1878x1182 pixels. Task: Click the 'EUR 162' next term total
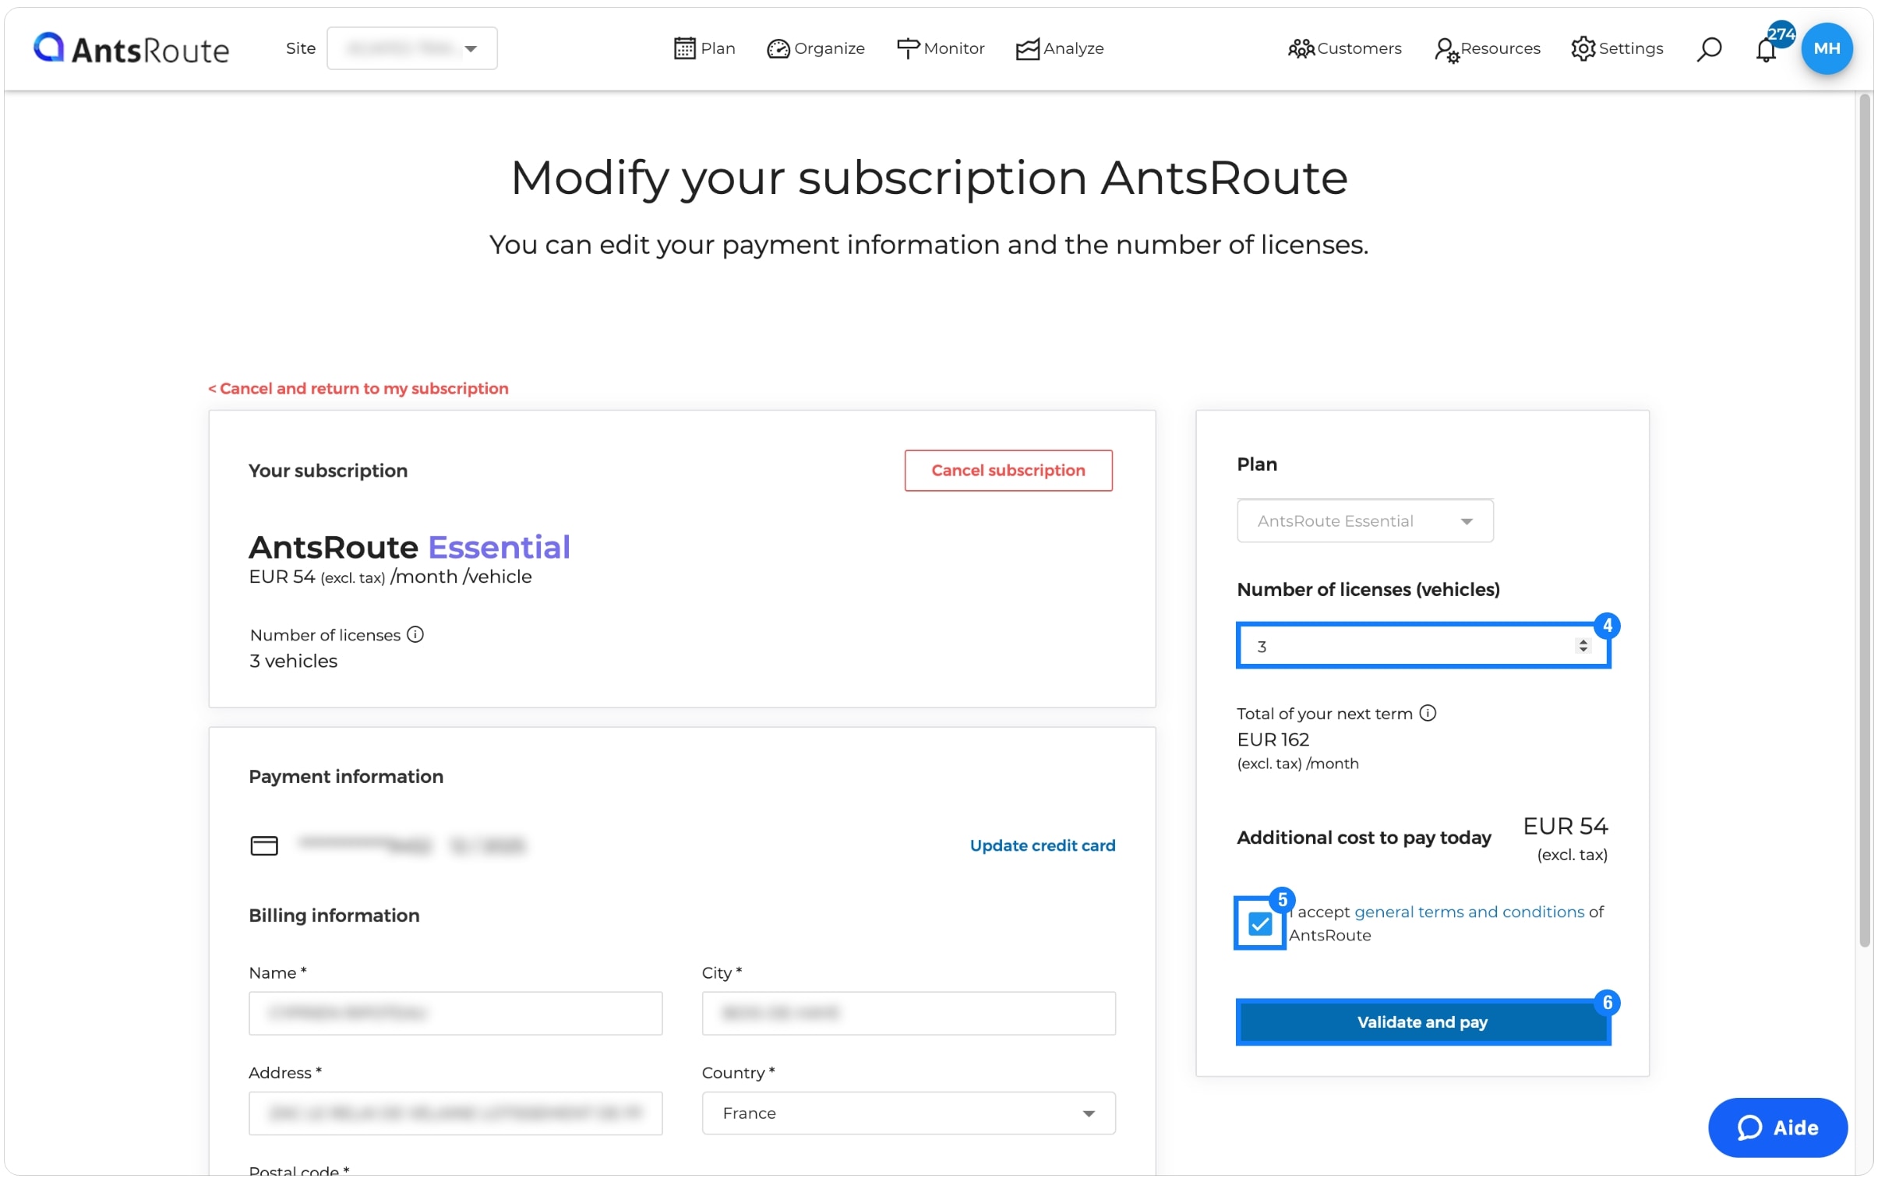1273,739
